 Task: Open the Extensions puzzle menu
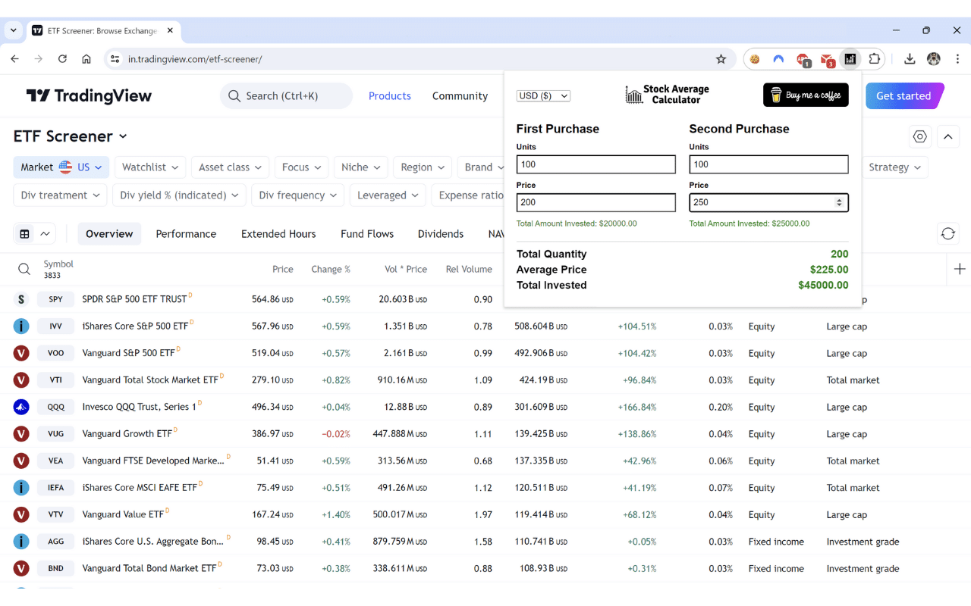[875, 59]
